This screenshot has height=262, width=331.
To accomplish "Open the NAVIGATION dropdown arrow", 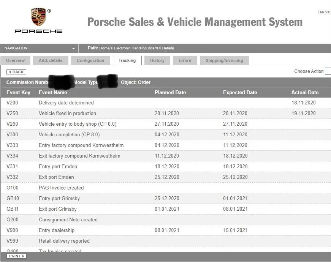I will pos(73,48).
